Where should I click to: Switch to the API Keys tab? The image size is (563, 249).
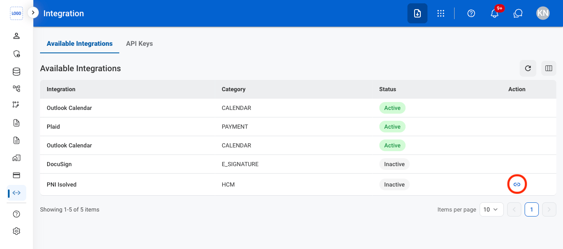coord(139,43)
